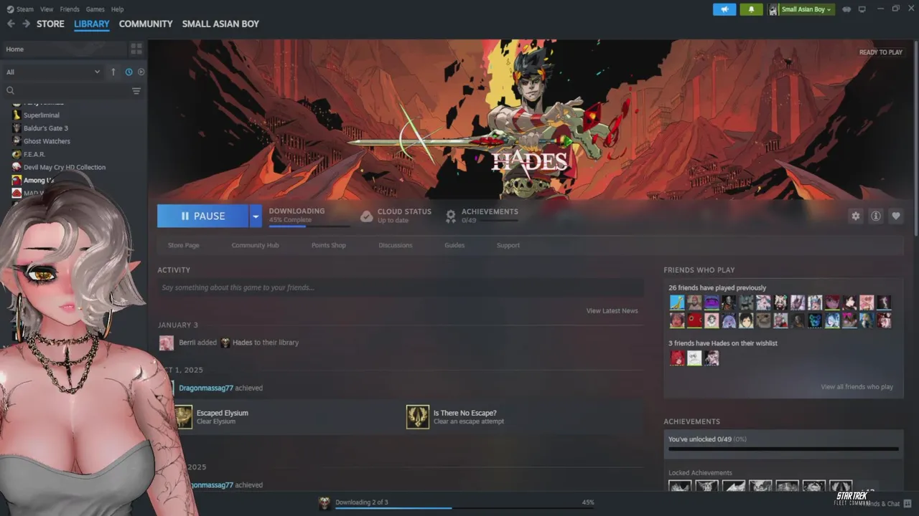Click the Cloud Status icon
Image resolution: width=919 pixels, height=516 pixels.
[x=366, y=216]
